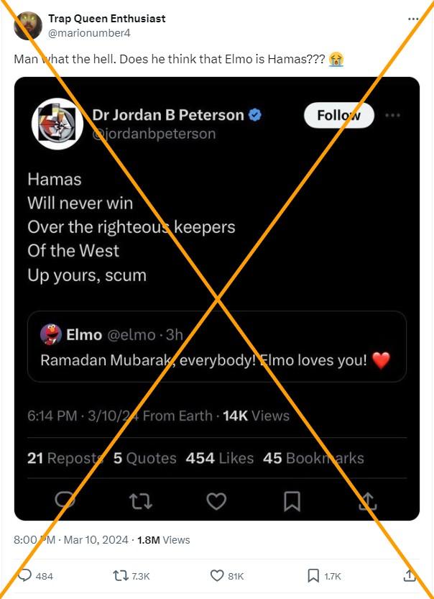
Task: Open the quoted Elmo Ramadan Mubarak tweet
Action: point(217,347)
